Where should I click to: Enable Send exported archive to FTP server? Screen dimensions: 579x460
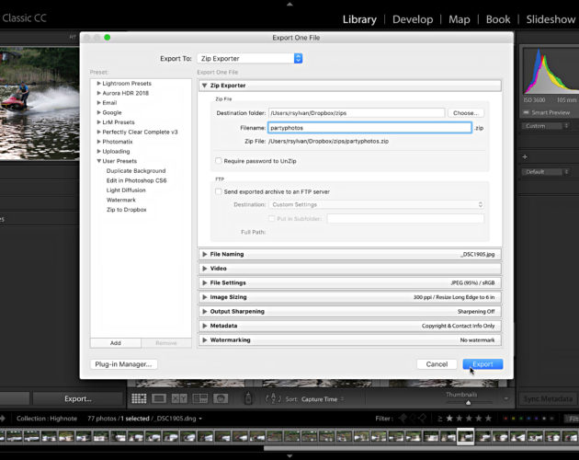click(219, 191)
